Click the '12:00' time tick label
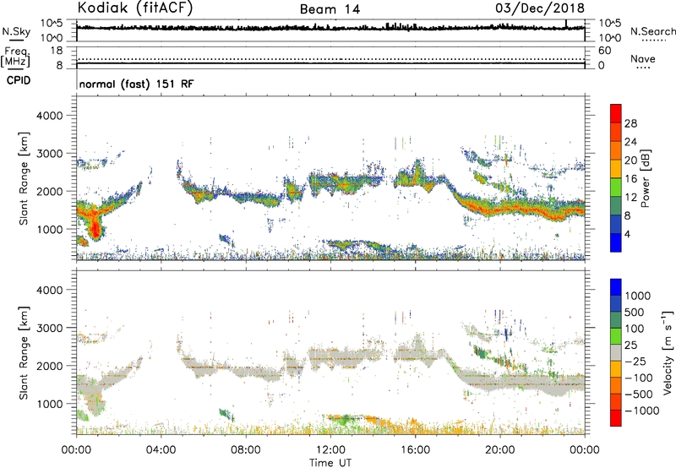676x468 pixels. coord(330,450)
